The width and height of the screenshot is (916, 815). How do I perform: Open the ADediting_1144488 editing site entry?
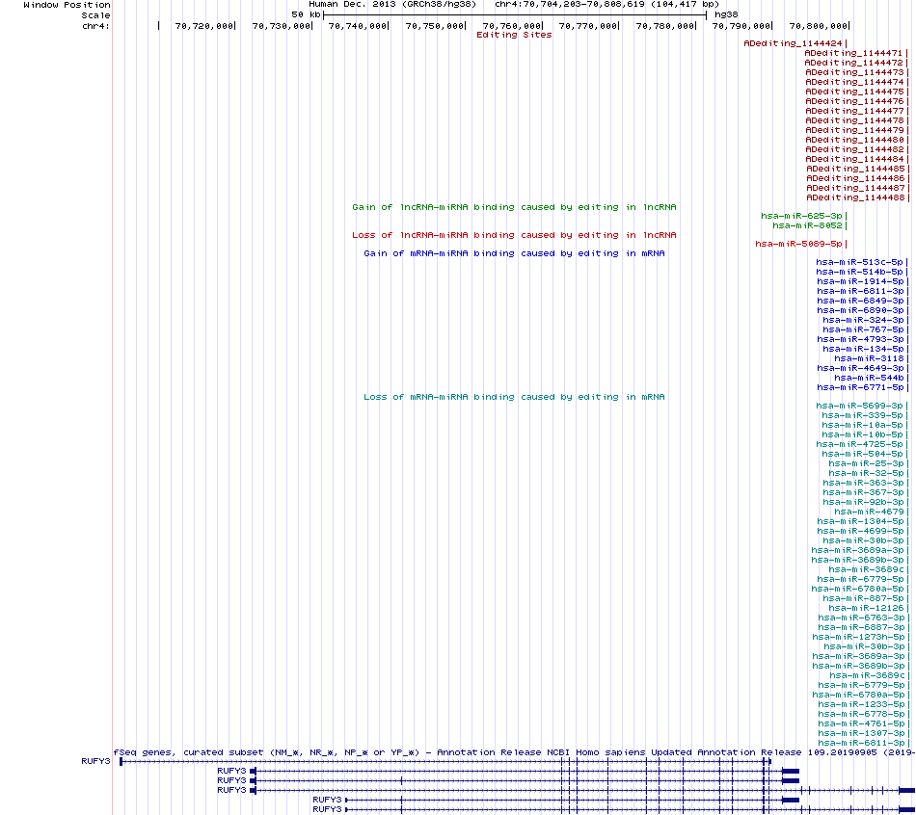click(854, 197)
